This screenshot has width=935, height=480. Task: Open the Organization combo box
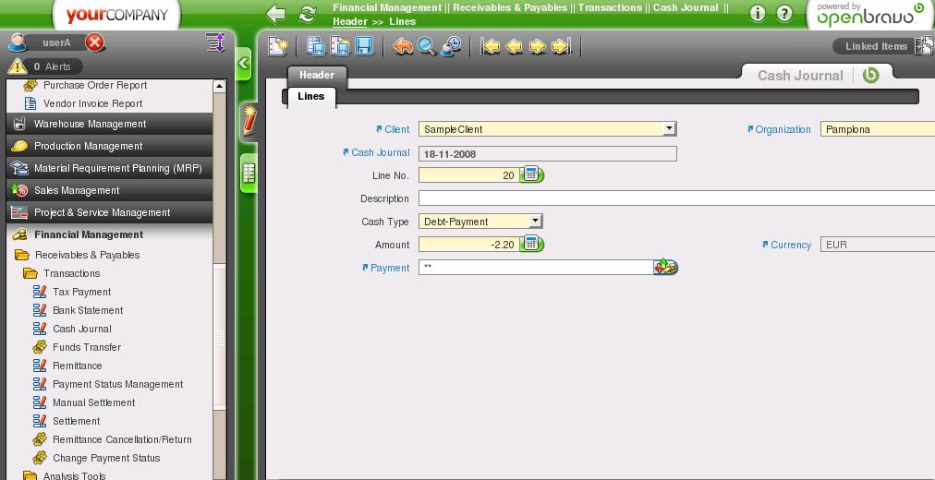coord(877,128)
